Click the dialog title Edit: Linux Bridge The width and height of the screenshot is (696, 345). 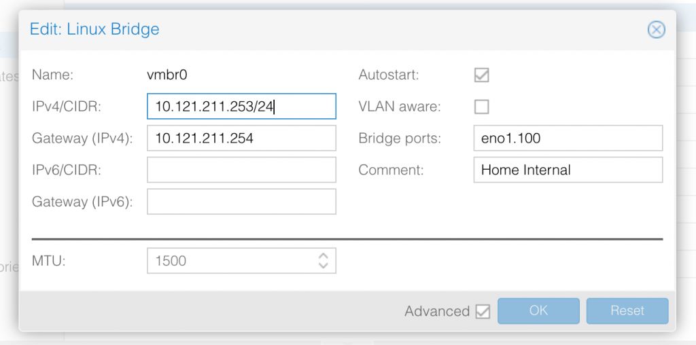(94, 29)
